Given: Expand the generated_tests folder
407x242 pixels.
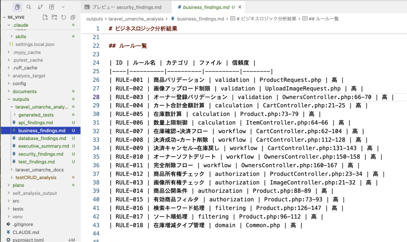Looking at the screenshot, I should [36, 115].
